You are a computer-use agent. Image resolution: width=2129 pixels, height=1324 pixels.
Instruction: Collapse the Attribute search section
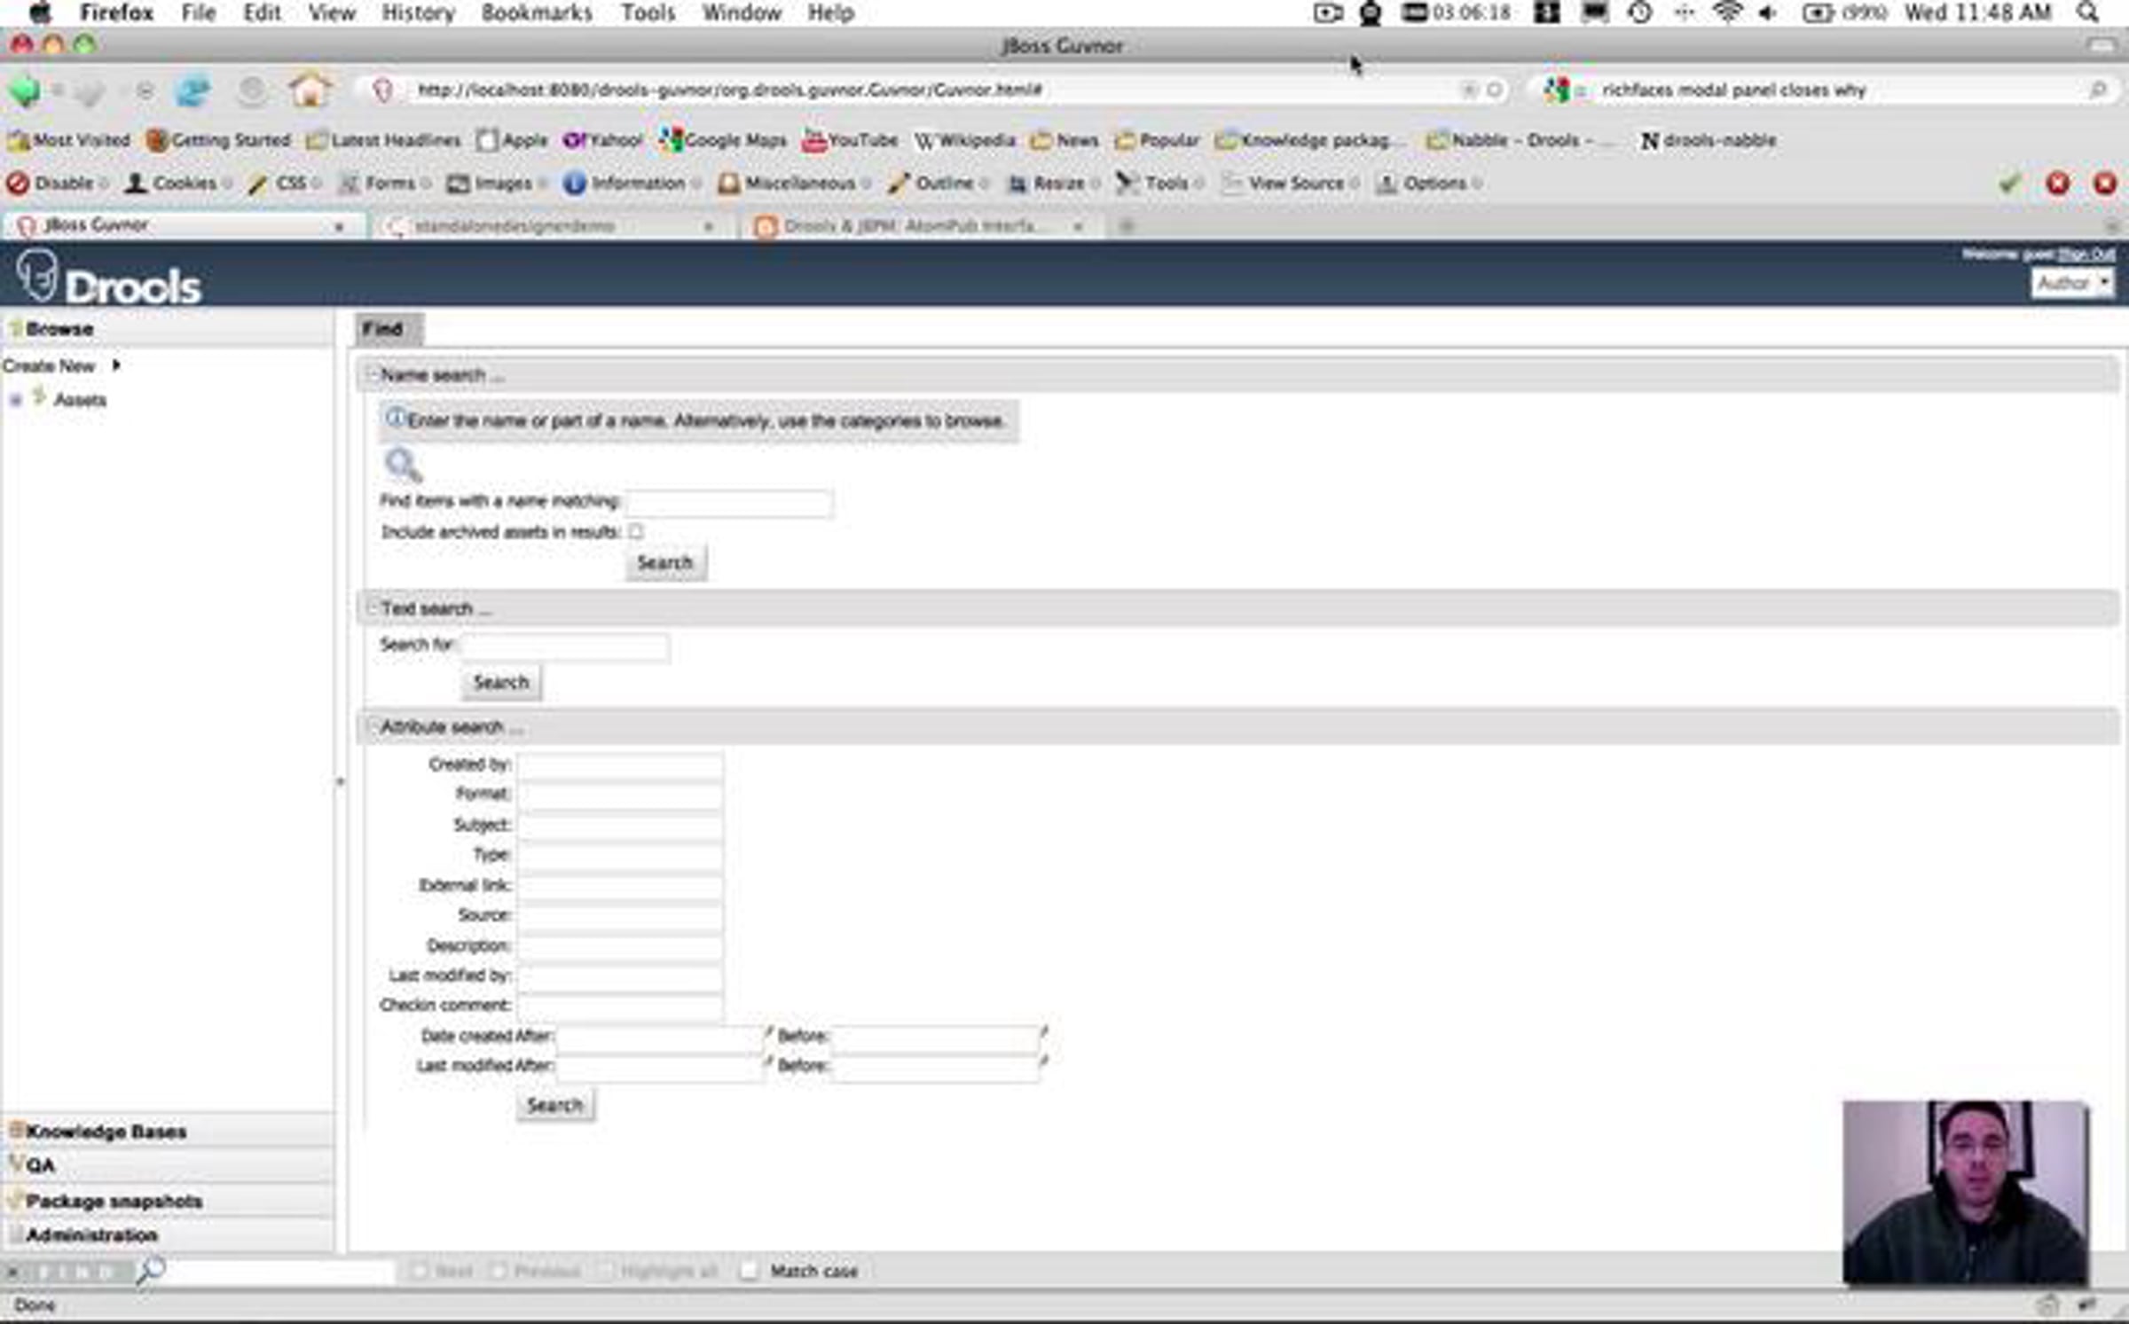(373, 726)
